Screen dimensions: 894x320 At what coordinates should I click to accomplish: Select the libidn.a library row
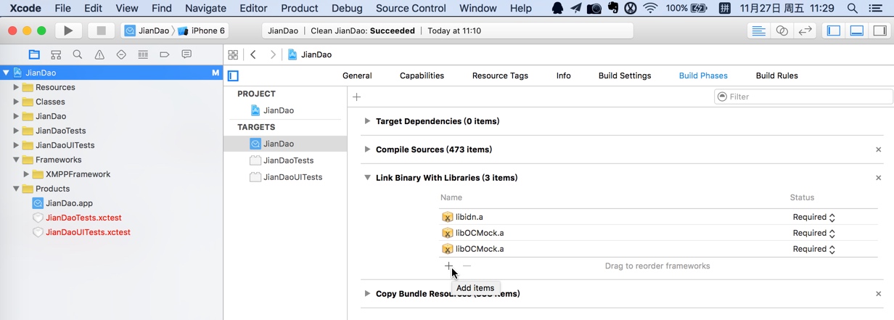[x=658, y=217]
